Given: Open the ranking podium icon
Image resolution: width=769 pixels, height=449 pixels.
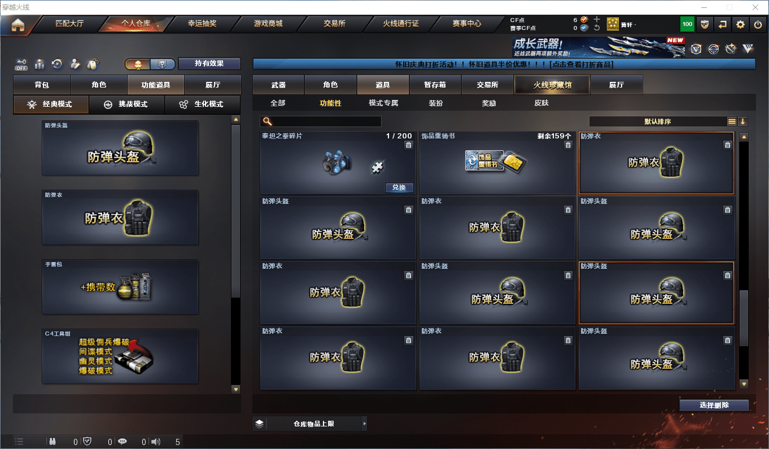Looking at the screenshot, I should pyautogui.click(x=40, y=64).
